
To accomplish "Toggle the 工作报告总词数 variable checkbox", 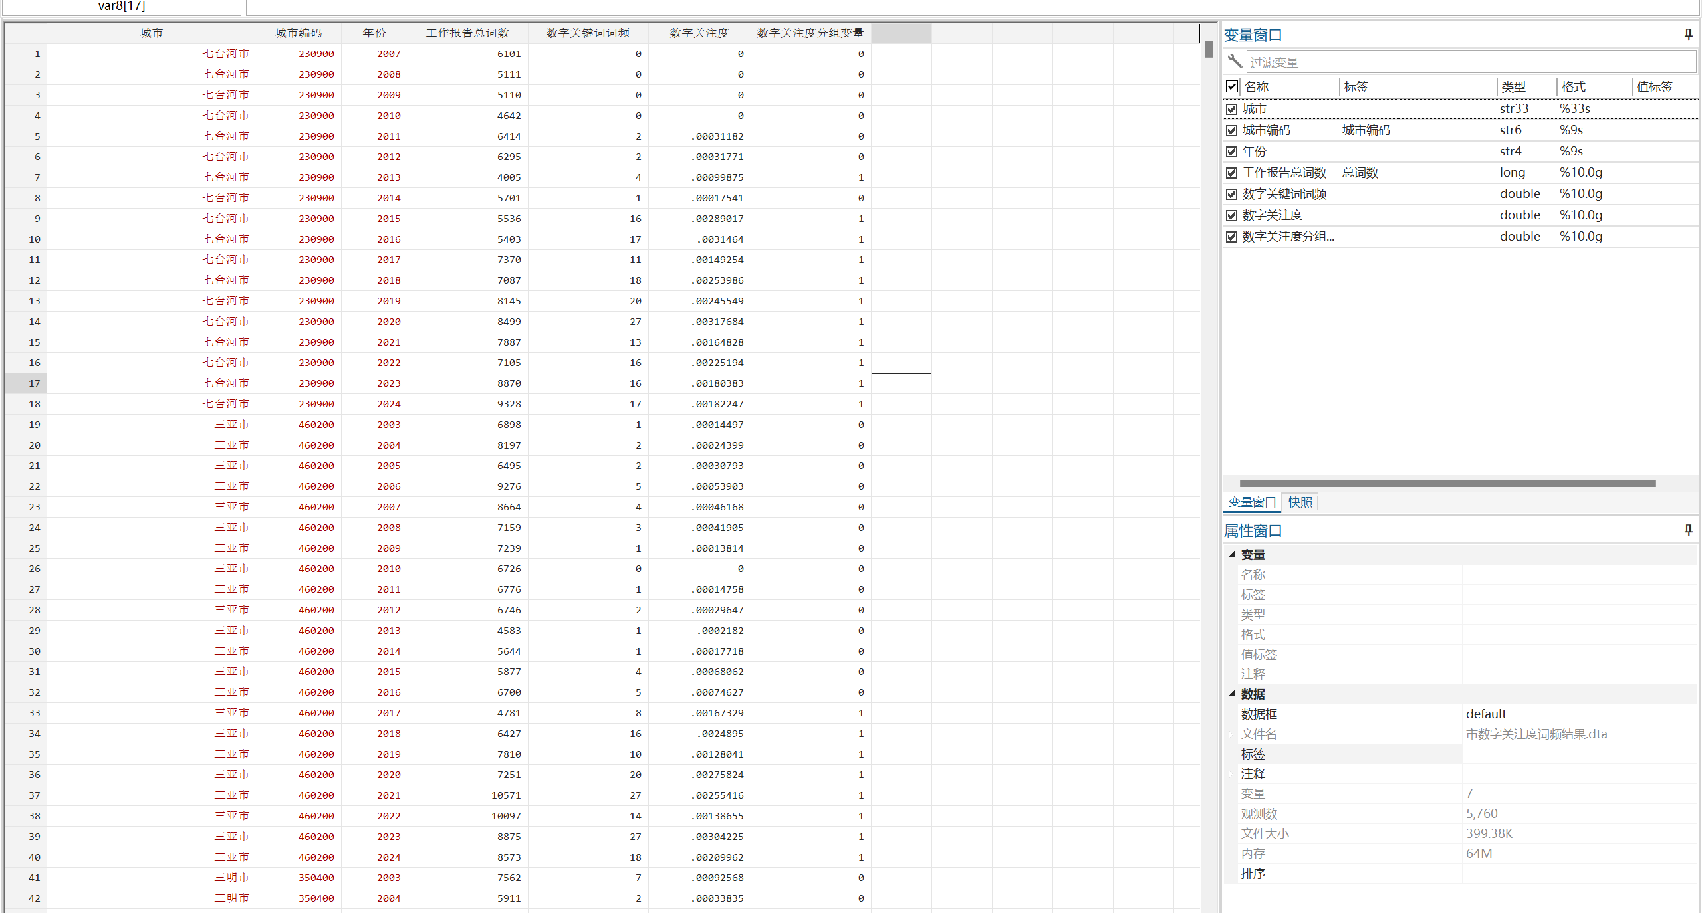I will coord(1232,173).
